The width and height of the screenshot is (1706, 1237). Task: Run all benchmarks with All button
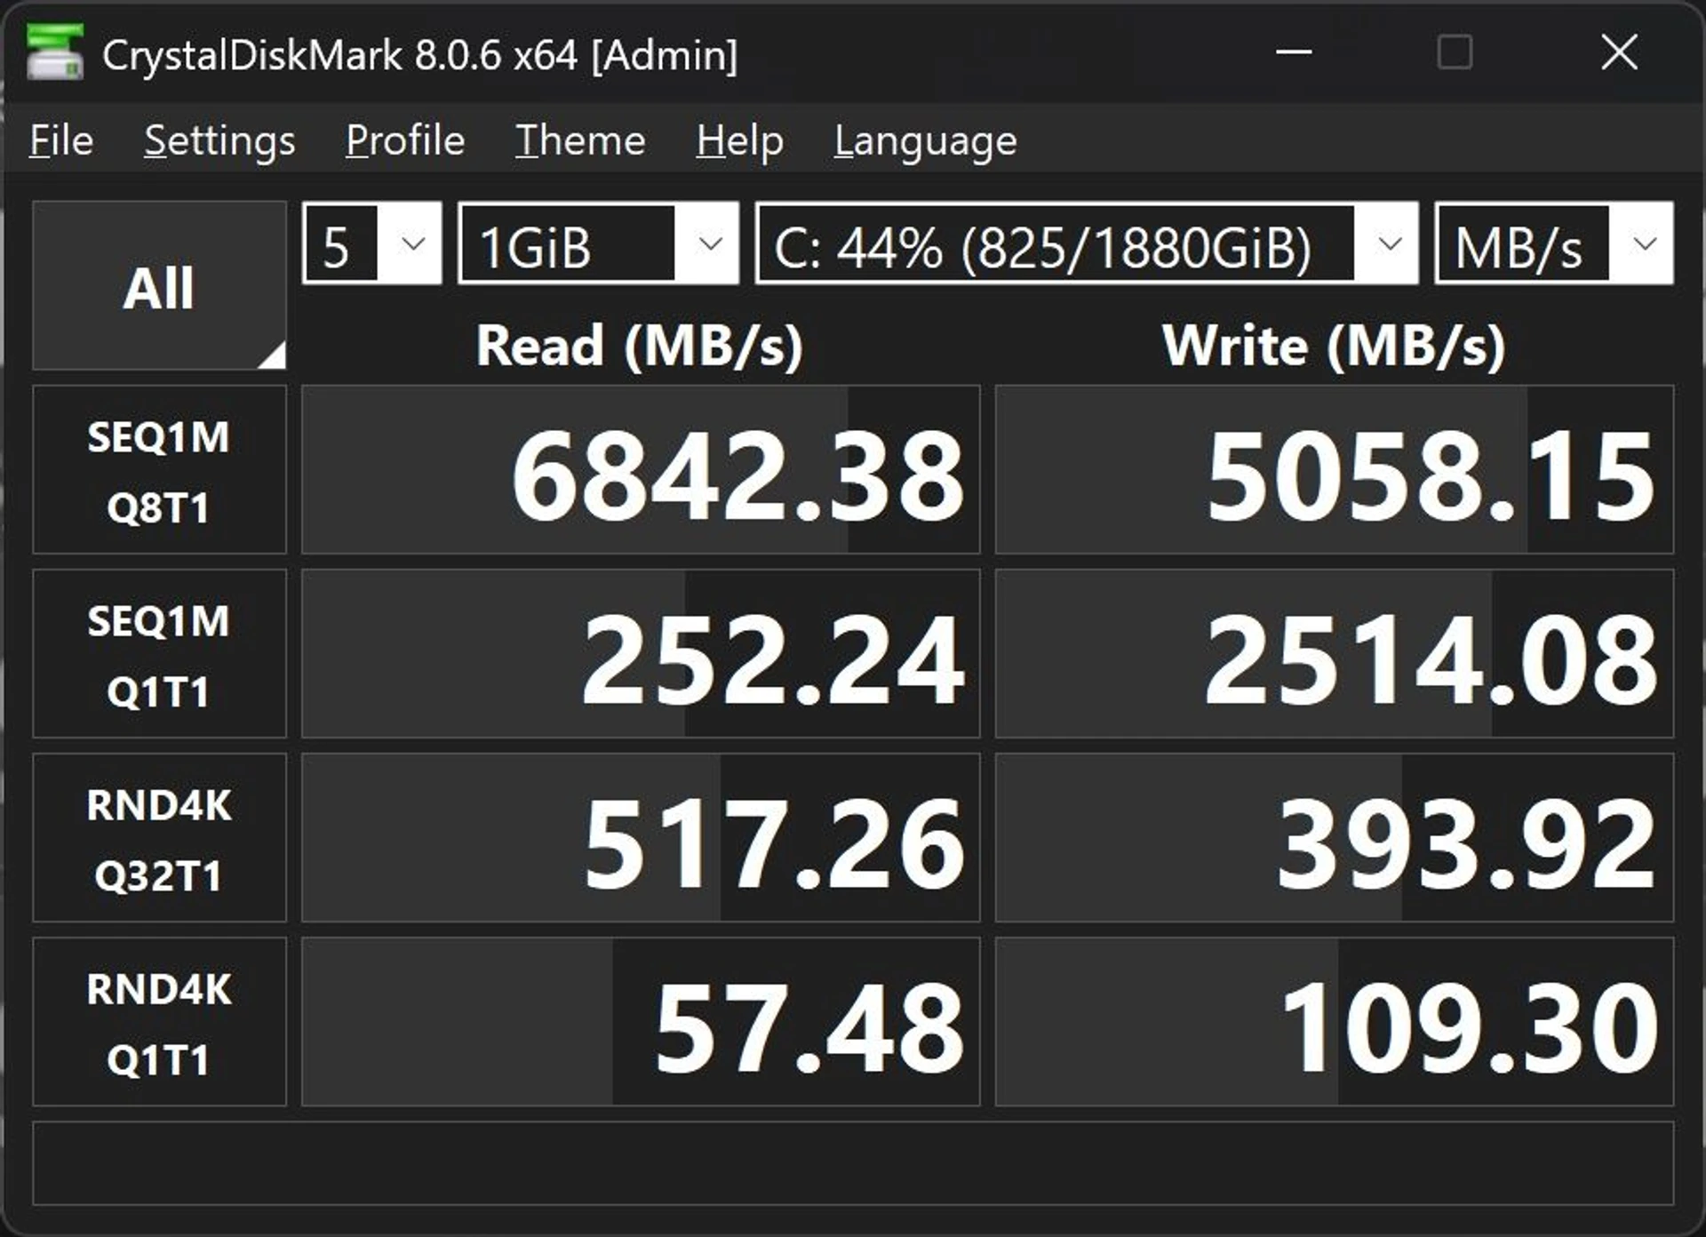click(x=159, y=286)
